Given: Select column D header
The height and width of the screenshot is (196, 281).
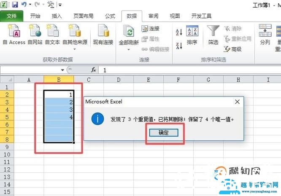Looking at the screenshot, I should [119, 80].
